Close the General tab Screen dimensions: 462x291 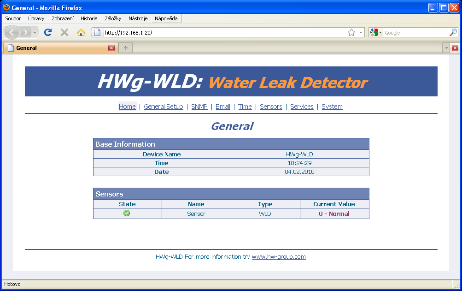pyautogui.click(x=111, y=48)
